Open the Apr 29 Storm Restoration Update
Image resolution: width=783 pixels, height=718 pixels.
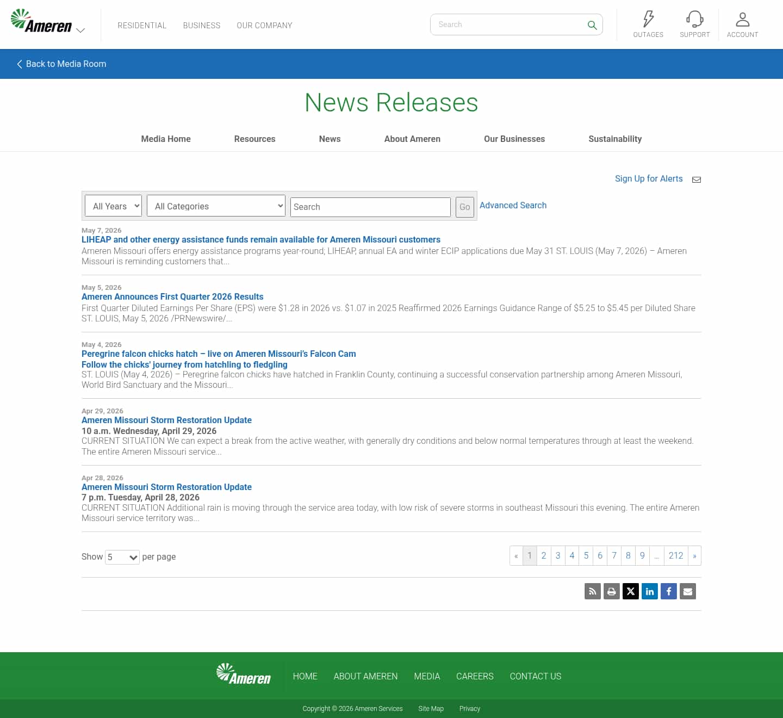click(166, 420)
